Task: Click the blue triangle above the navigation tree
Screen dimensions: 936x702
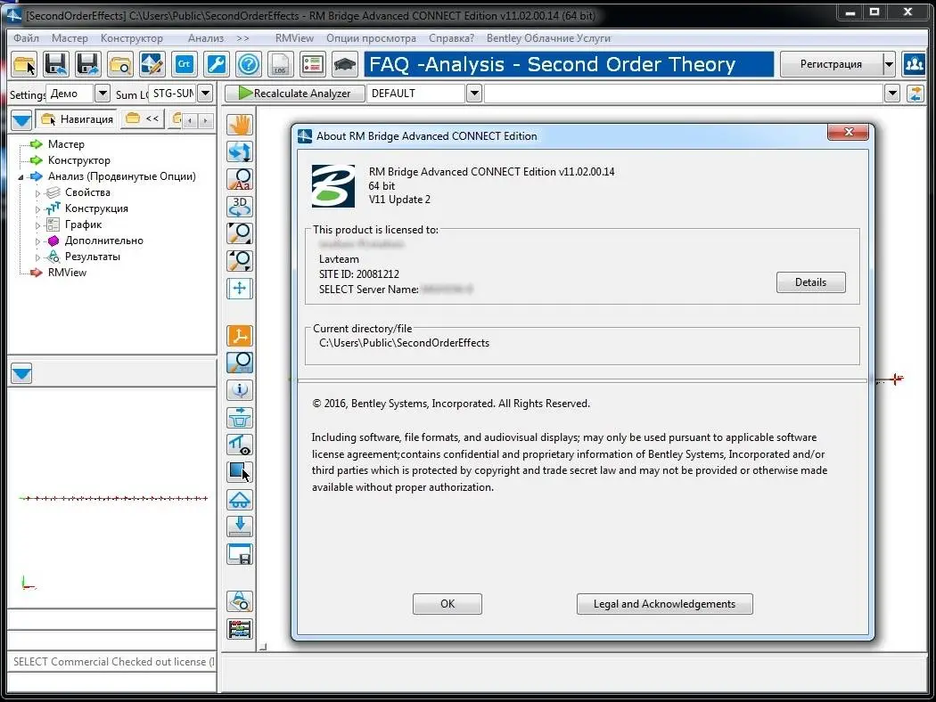Action: click(x=21, y=120)
